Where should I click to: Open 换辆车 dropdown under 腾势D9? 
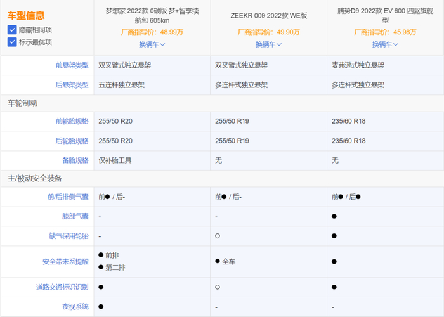385,44
